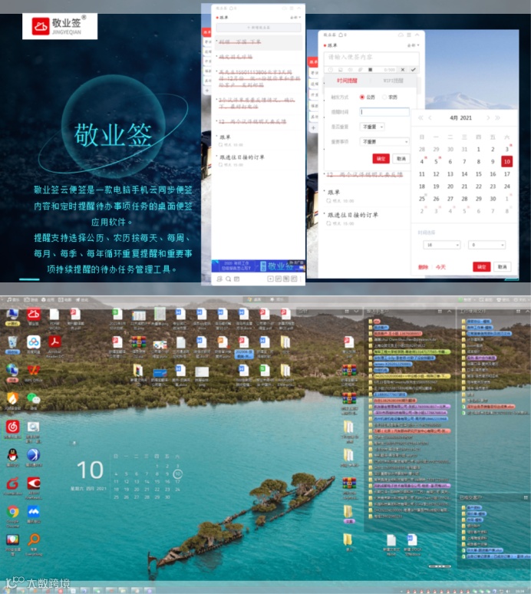The image size is (531, 594).
Task: Click the attachment paperclip icon in note toolbar
Action: [x=360, y=70]
